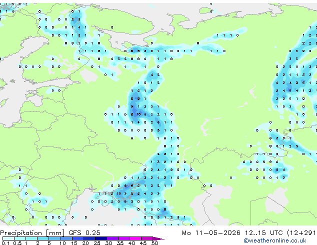Screen dimensions: 317x245
Task: Click the '12..15 UTC' time text
Action: [x=263, y=233]
